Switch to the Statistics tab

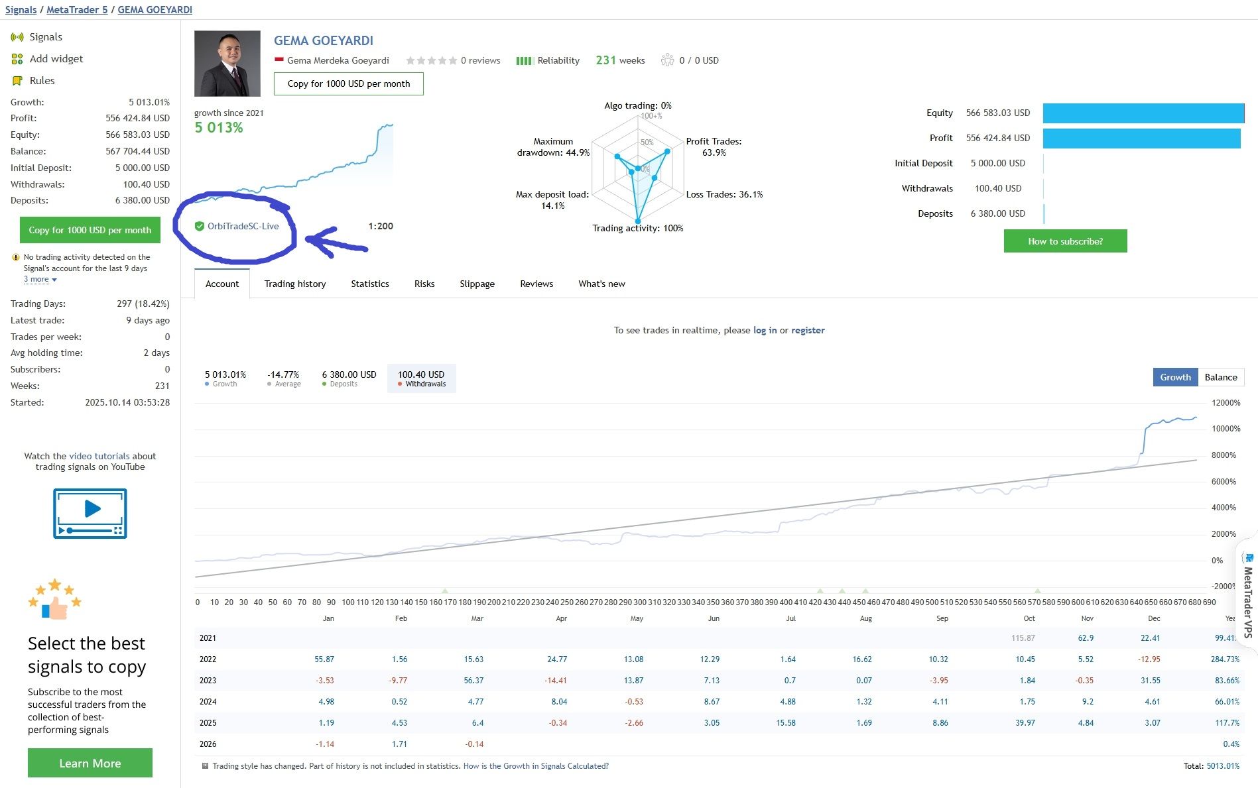click(x=369, y=284)
